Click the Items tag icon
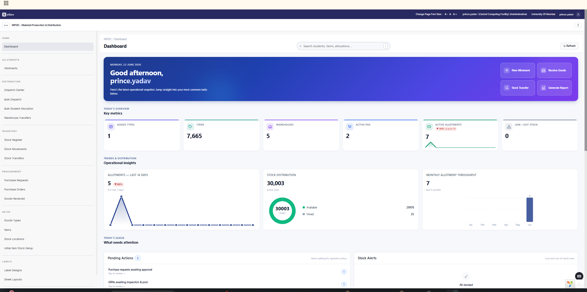Screen dimensions: 587x292 point(190,127)
